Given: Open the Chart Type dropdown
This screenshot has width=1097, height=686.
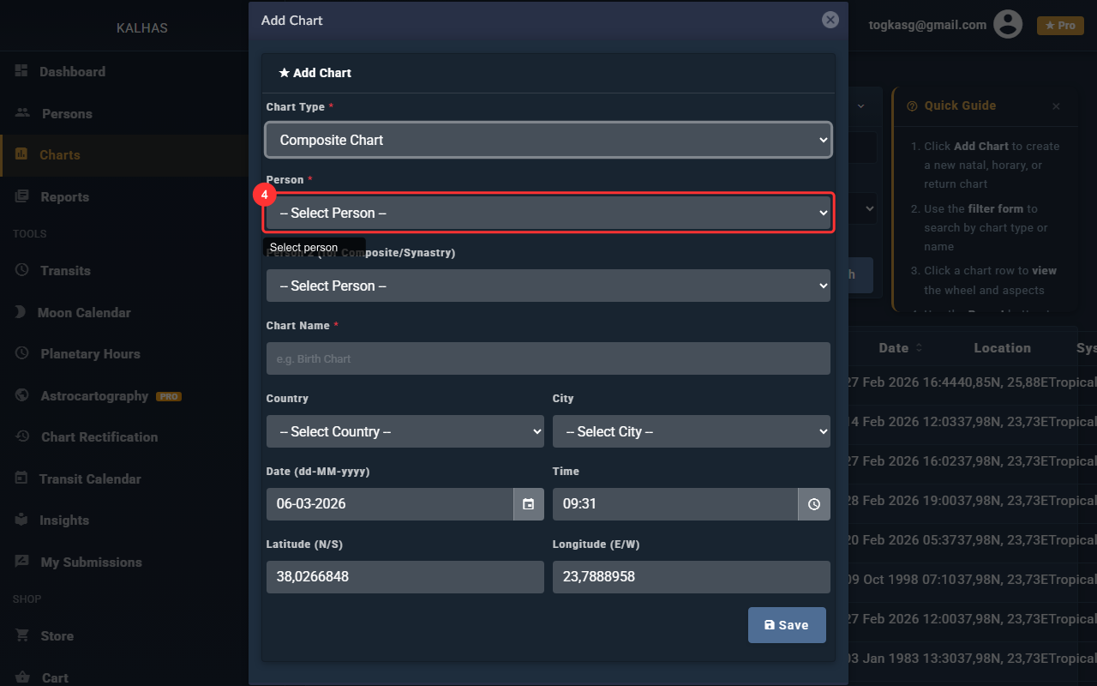Looking at the screenshot, I should (548, 140).
